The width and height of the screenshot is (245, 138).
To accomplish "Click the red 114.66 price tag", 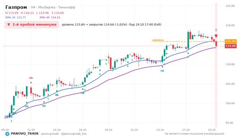I will pyautogui.click(x=230, y=46).
